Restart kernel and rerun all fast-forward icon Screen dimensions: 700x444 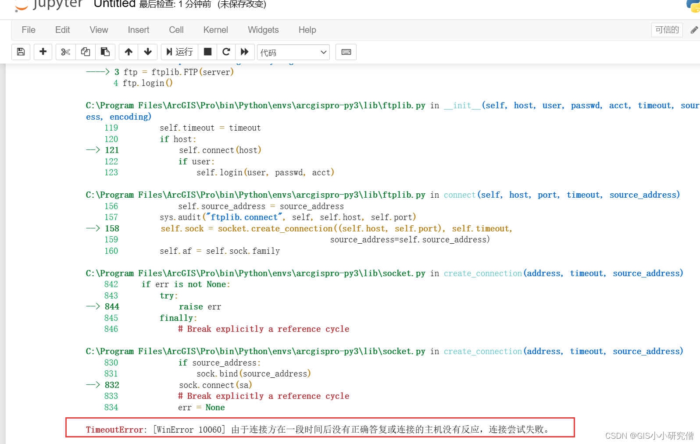(245, 52)
